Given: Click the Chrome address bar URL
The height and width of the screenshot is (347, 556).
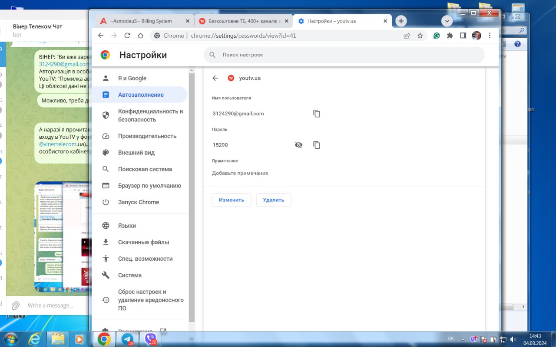Looking at the screenshot, I should point(243,36).
